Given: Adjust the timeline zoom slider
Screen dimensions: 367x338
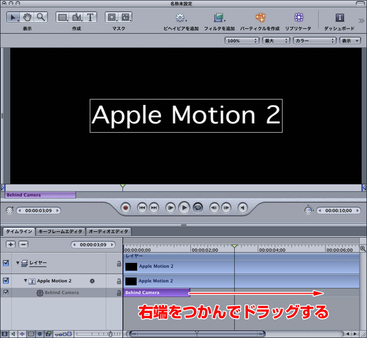Looking at the screenshot, I should pos(111,334).
